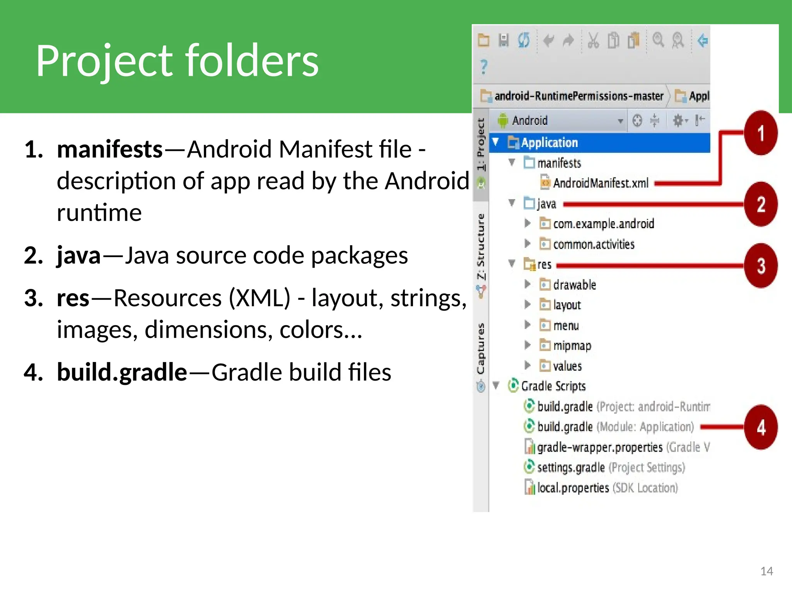
Task: Expand the mipmap folder arrow
Action: tap(527, 345)
